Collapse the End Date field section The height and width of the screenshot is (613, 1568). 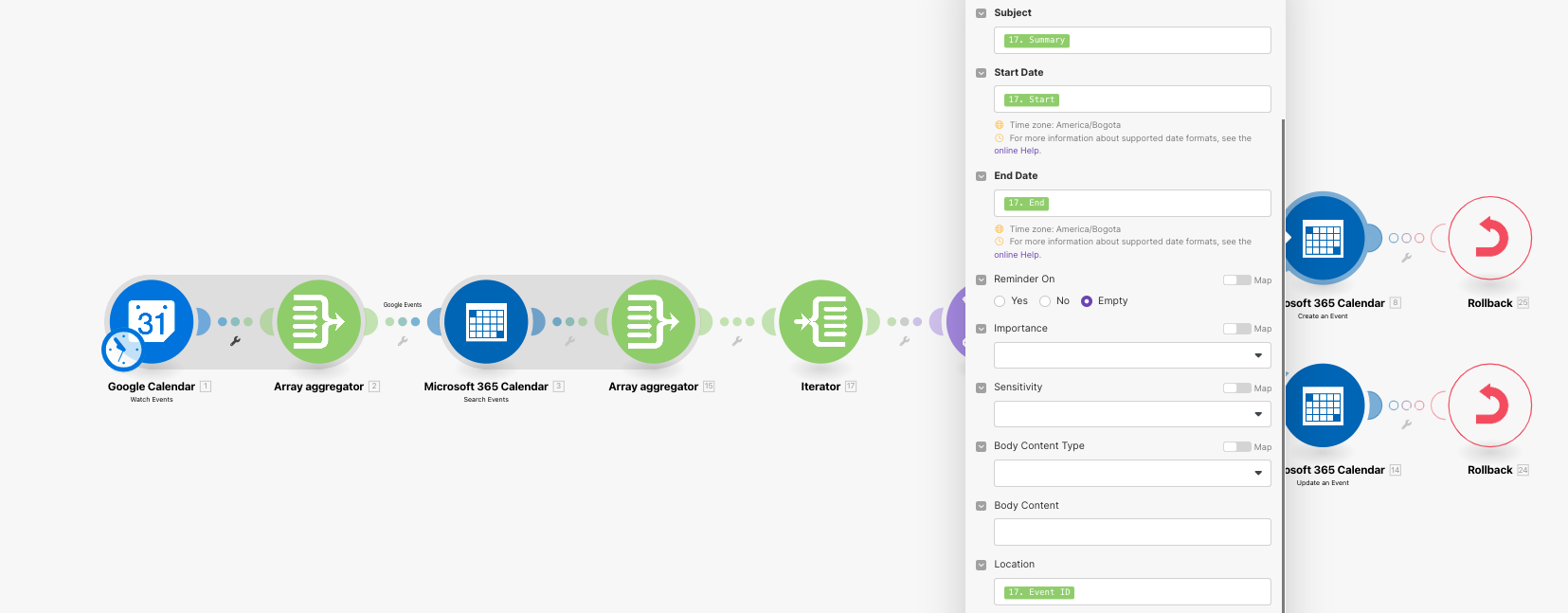pyautogui.click(x=982, y=176)
